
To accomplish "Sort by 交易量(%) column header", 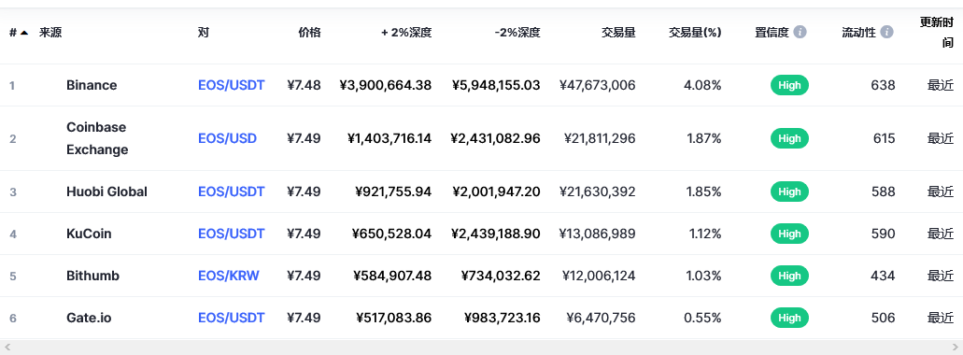I will tap(695, 33).
